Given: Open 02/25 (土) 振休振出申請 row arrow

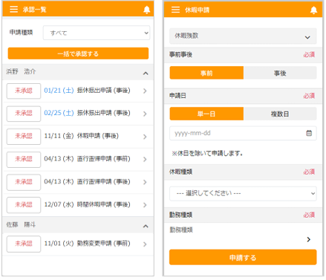Looking at the screenshot, I should 145,114.
